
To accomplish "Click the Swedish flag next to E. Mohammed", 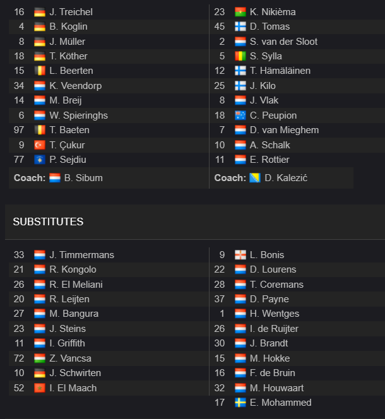I will pyautogui.click(x=240, y=403).
